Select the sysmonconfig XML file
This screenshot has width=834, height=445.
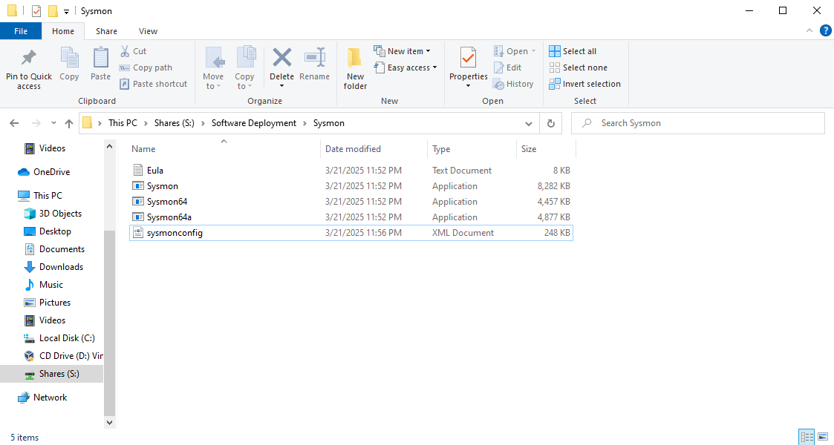(x=175, y=233)
